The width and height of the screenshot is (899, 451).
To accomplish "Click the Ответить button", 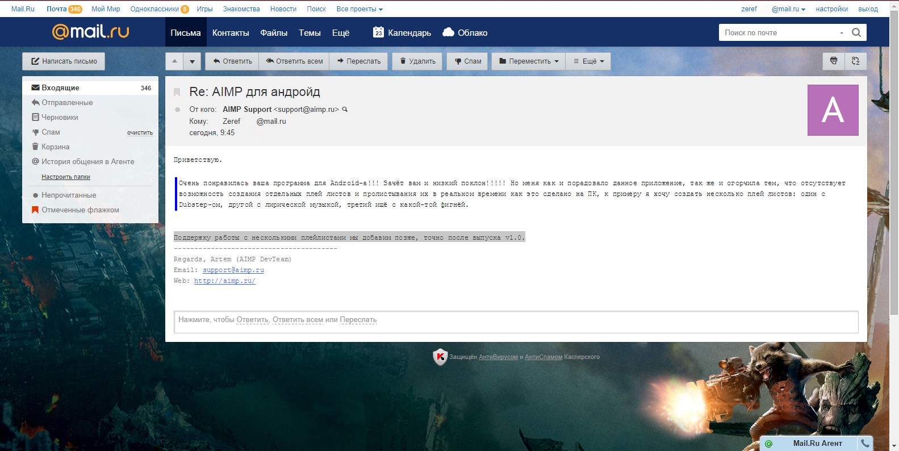I will (x=232, y=61).
